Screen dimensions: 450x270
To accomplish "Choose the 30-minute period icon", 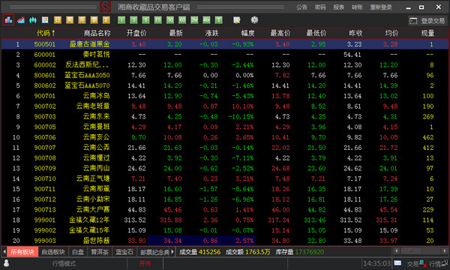I will (170, 19).
